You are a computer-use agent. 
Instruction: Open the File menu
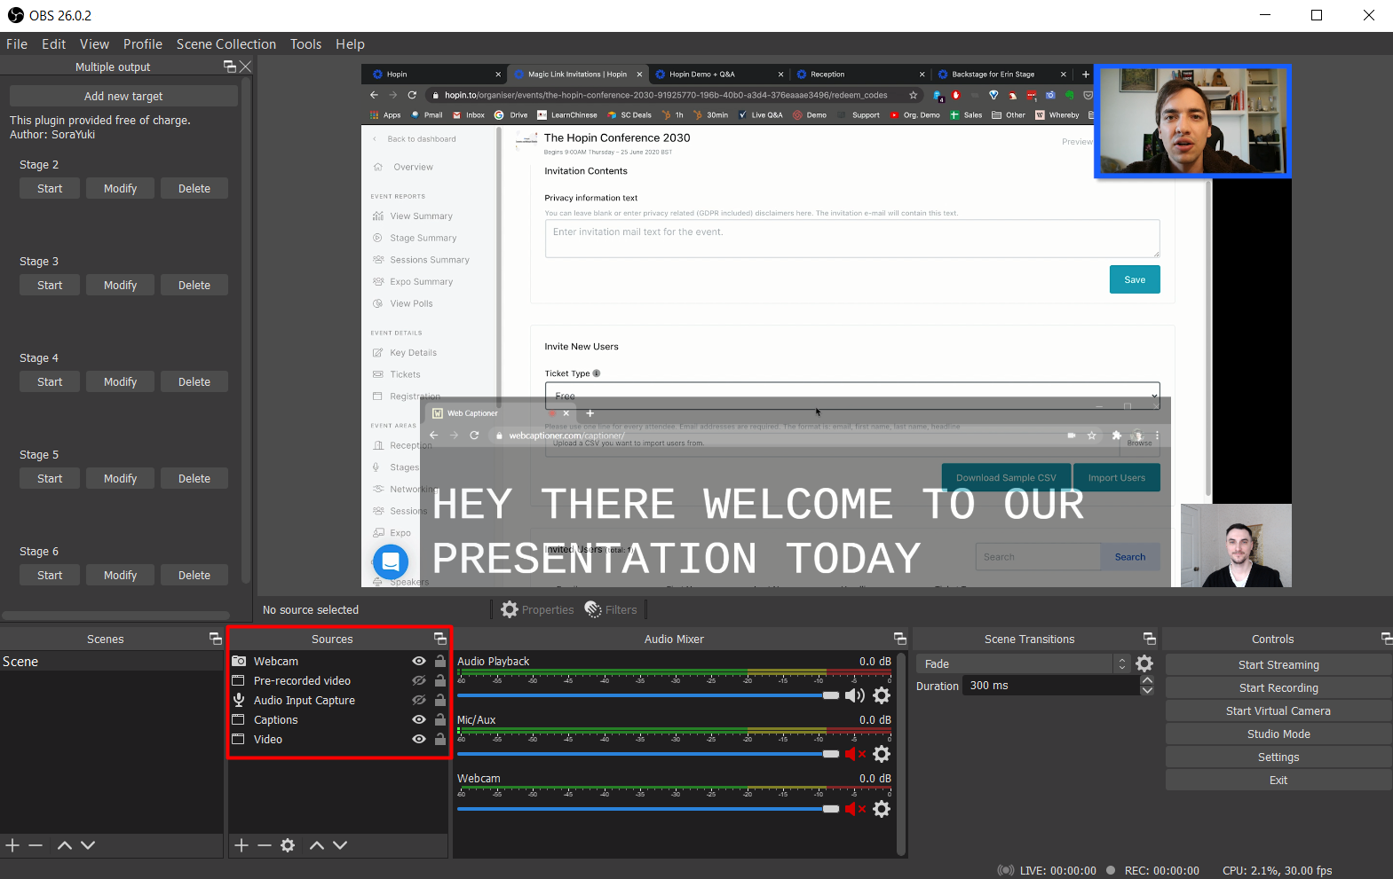(x=17, y=43)
